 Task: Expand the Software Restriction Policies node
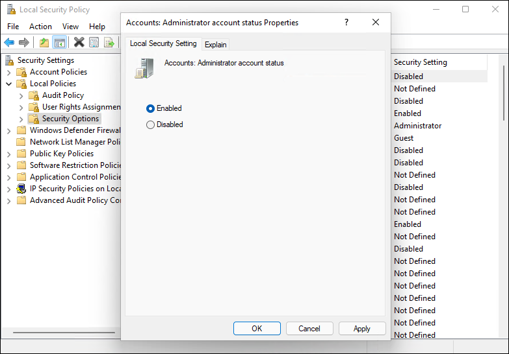tap(9, 166)
